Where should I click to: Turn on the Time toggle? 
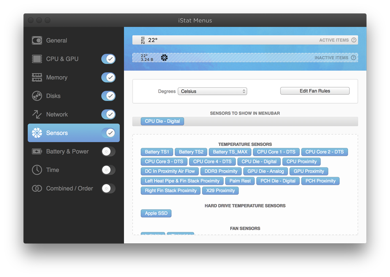pyautogui.click(x=108, y=170)
